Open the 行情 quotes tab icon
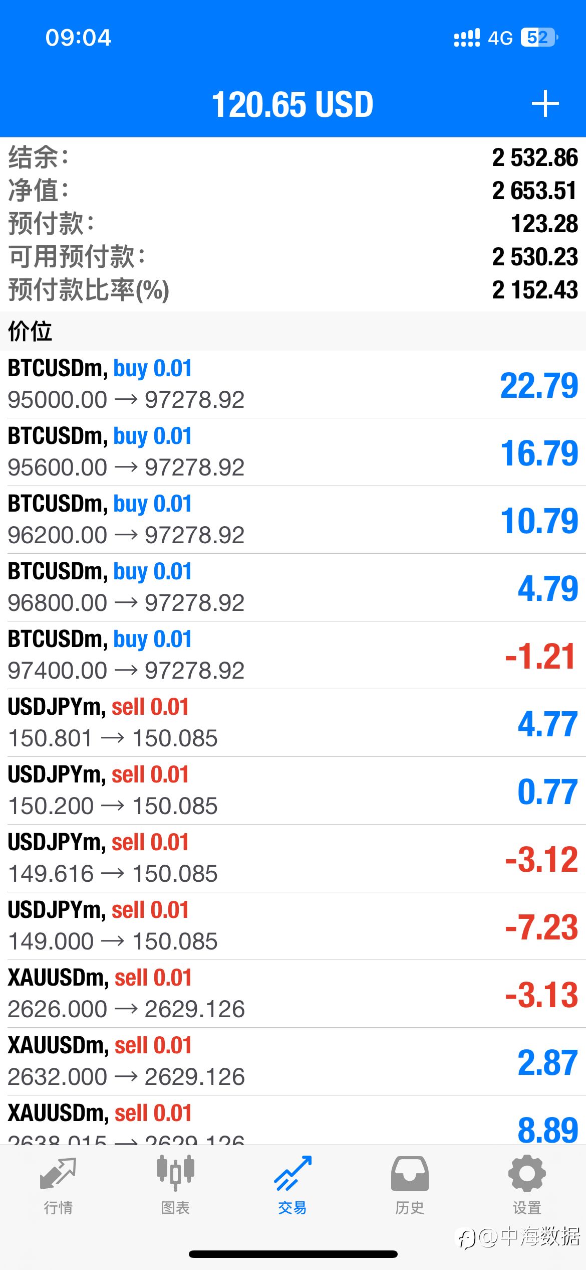This screenshot has height=1270, width=586. (58, 1174)
